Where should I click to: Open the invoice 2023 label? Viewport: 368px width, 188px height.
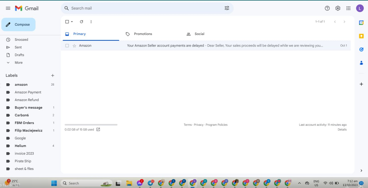pos(24,154)
